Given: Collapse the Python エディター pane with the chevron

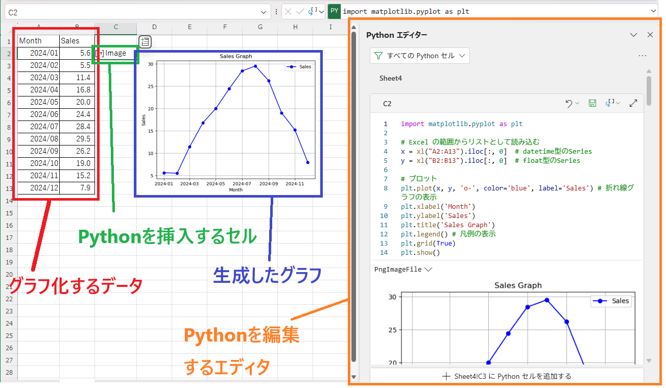Looking at the screenshot, I should click(634, 35).
